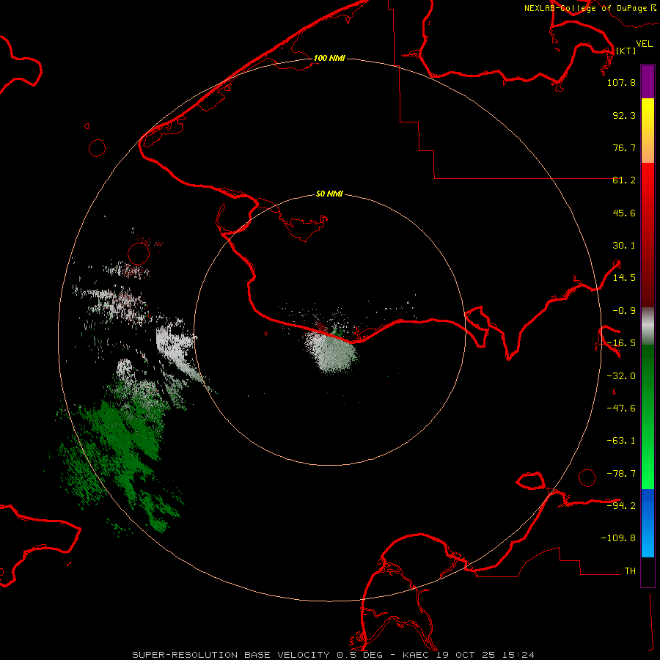The width and height of the screenshot is (660, 660).
Task: Click the 14.5 scale value
Action: (x=624, y=278)
